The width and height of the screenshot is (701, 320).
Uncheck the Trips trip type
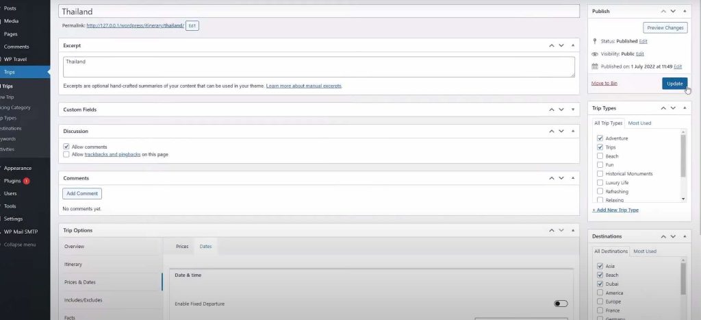(600, 147)
